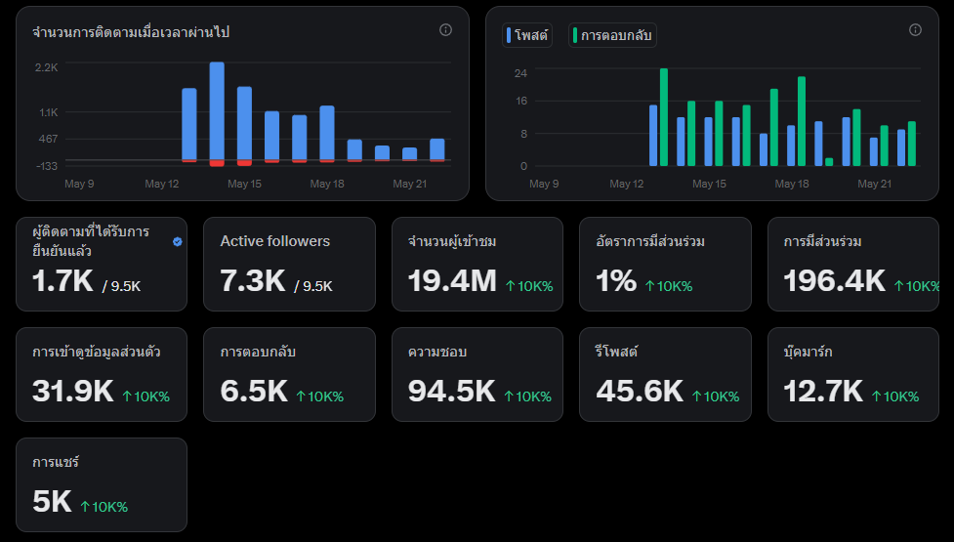This screenshot has height=542, width=954.
Task: Open the การเข้าดูข้อมูลส่วนตัว 31.9K card
Action: 102,374
